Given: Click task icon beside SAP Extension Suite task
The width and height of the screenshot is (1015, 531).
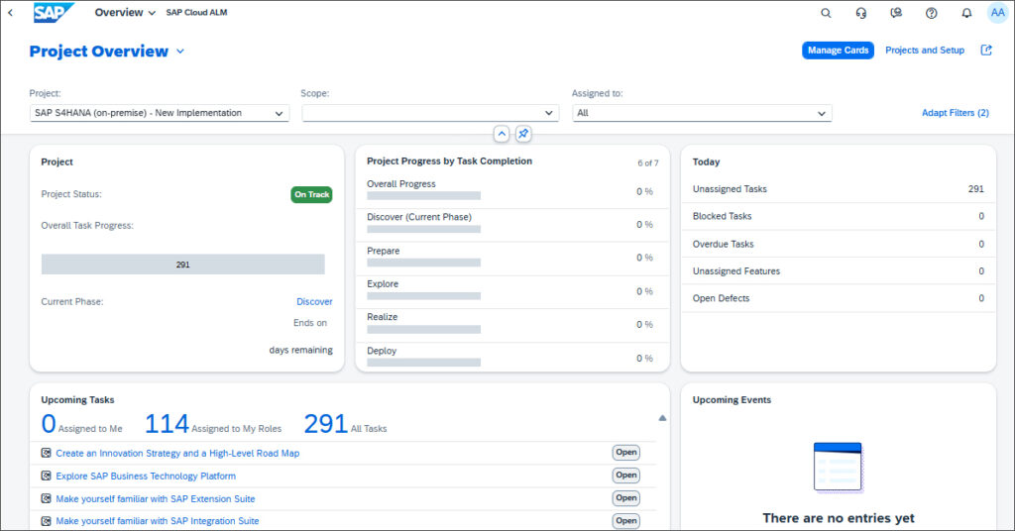Looking at the screenshot, I should tap(46, 498).
